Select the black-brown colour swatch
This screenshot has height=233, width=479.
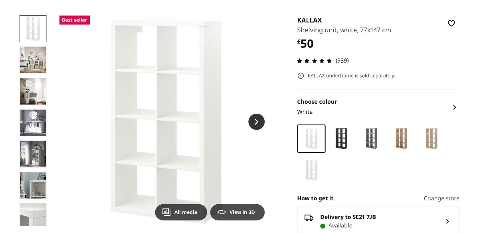(x=341, y=138)
